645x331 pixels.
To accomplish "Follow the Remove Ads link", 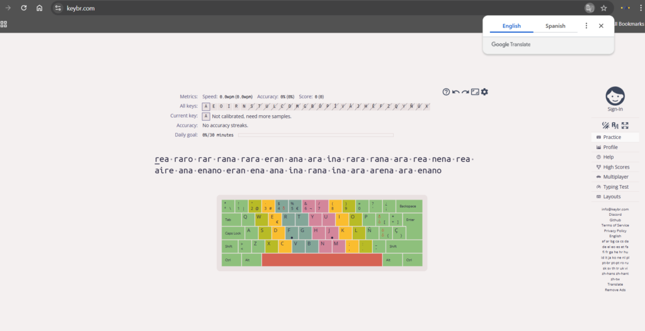I will [x=615, y=289].
